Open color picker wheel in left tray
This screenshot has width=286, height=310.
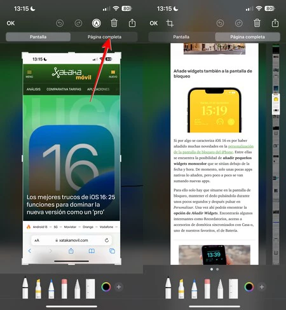[x=106, y=287]
